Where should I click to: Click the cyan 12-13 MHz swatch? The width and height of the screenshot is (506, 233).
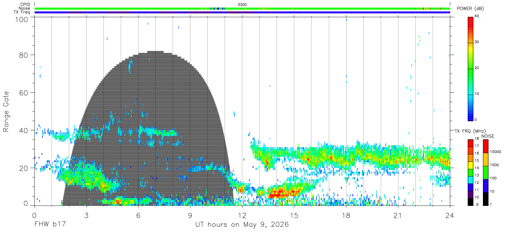(x=470, y=179)
